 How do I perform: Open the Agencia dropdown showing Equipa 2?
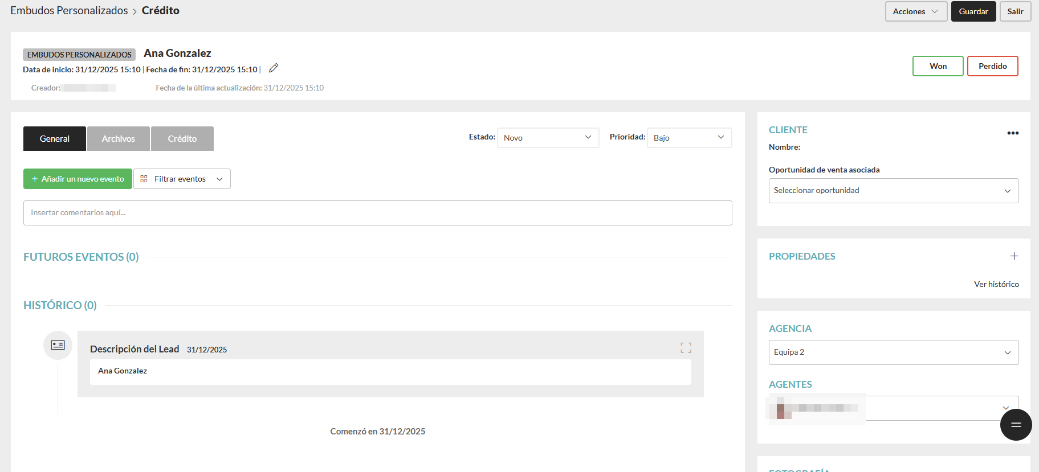(x=893, y=352)
